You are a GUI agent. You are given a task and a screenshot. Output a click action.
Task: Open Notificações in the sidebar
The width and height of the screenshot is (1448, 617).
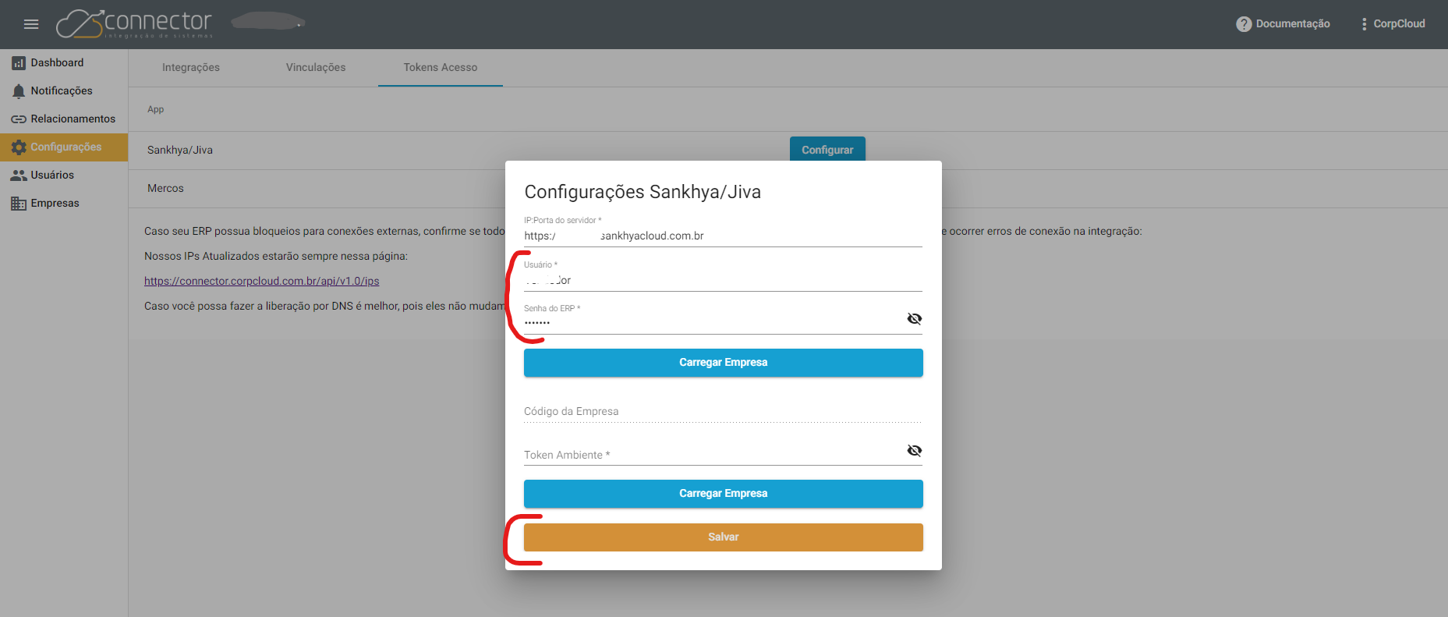click(x=64, y=90)
